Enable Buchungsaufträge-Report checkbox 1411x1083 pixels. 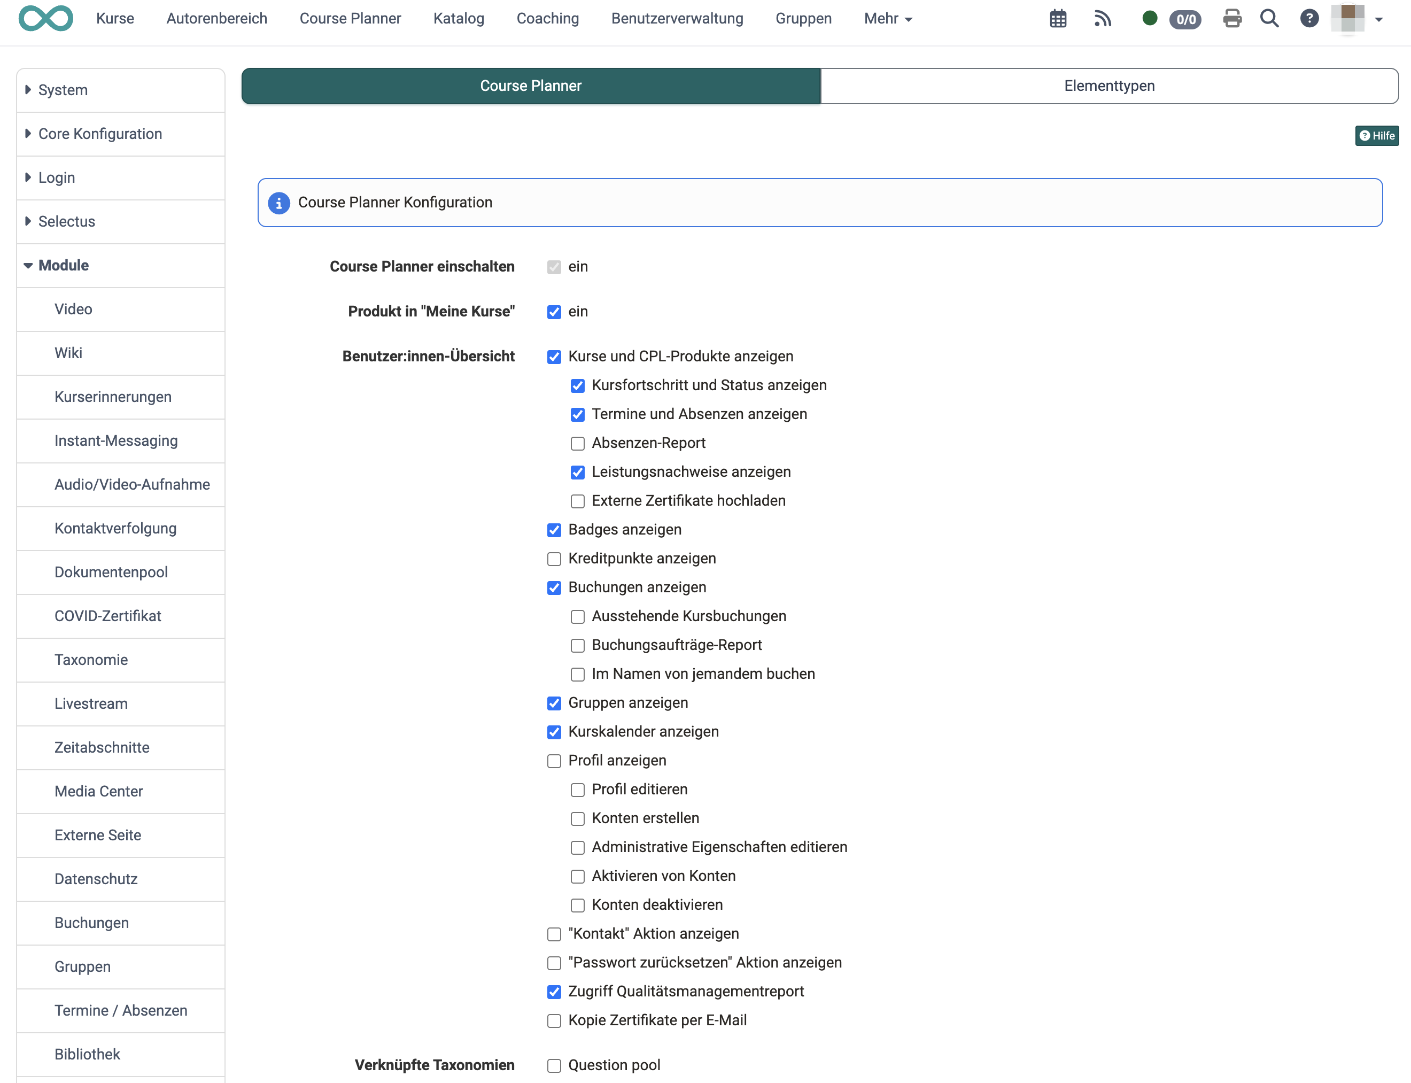(x=578, y=646)
